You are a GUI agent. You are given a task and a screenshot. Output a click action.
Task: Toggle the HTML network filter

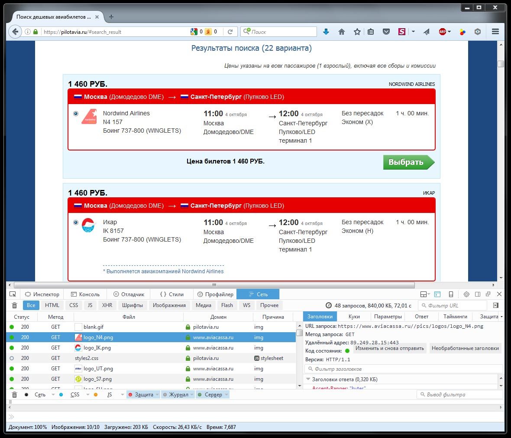coord(52,305)
